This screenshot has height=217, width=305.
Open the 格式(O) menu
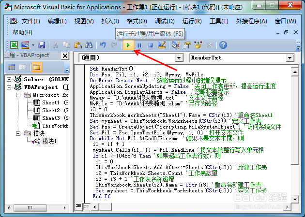(x=137, y=21)
